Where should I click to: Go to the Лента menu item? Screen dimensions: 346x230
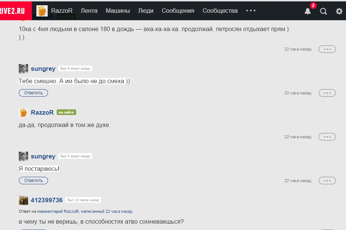(89, 10)
